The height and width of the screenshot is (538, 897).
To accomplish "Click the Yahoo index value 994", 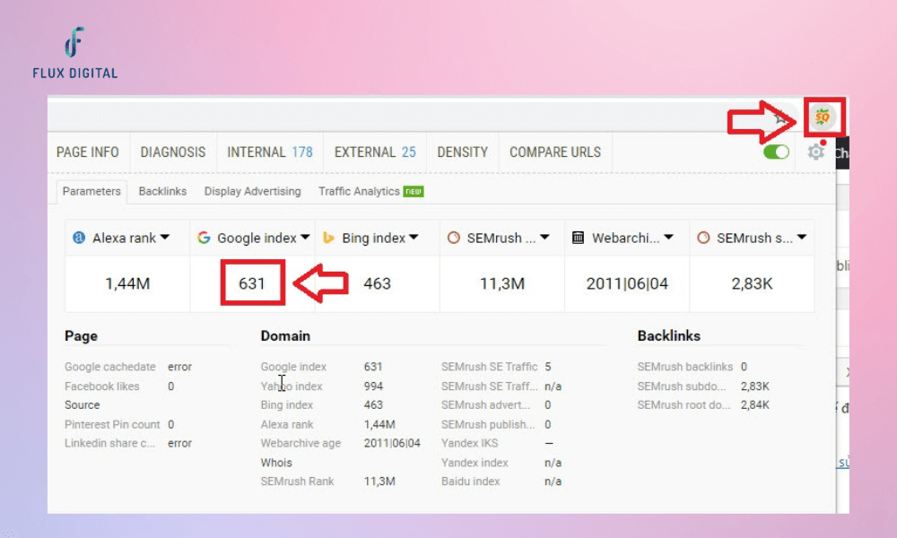I will point(373,386).
